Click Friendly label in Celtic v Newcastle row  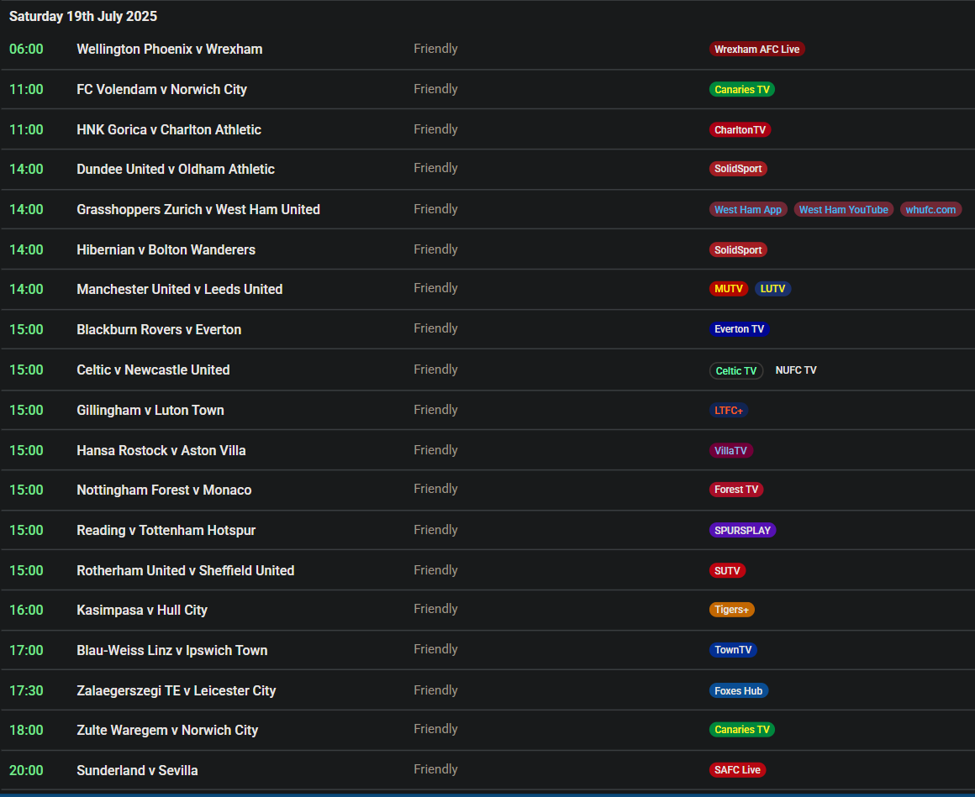click(435, 370)
